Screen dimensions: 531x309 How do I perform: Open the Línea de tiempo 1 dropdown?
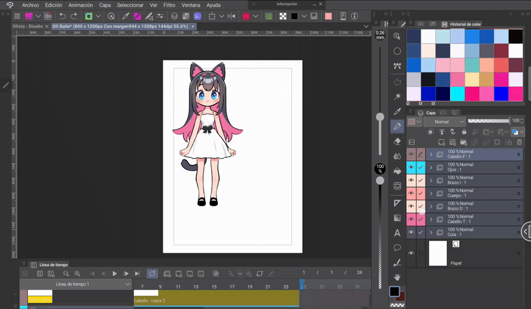pos(128,284)
